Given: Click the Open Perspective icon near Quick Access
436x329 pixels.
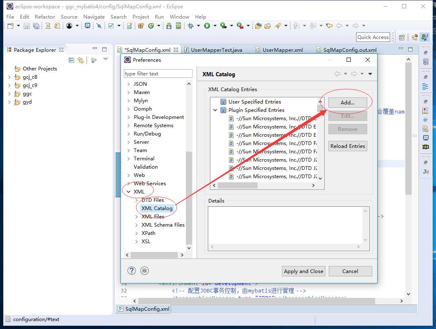Looking at the screenshot, I should [x=402, y=37].
